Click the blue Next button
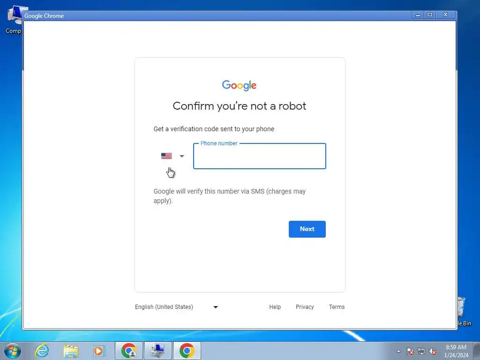The height and width of the screenshot is (360, 480). pos(307,229)
